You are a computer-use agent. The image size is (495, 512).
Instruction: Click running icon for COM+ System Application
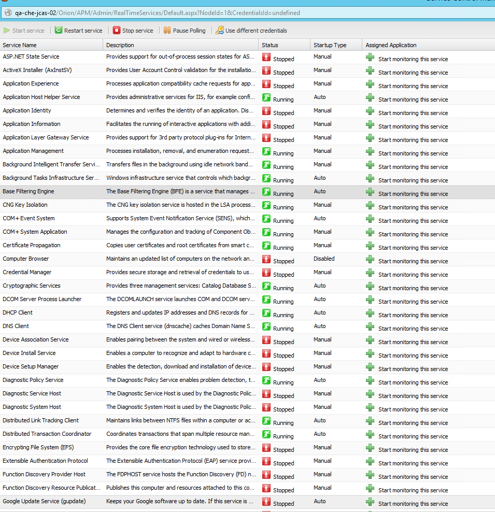(x=266, y=232)
